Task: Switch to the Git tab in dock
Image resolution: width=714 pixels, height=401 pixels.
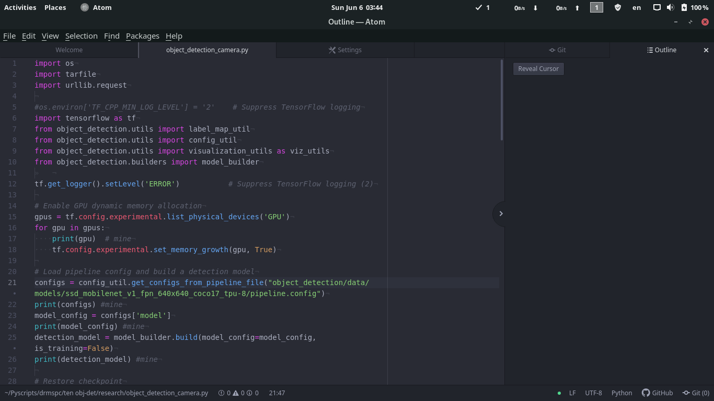Action: pyautogui.click(x=557, y=50)
